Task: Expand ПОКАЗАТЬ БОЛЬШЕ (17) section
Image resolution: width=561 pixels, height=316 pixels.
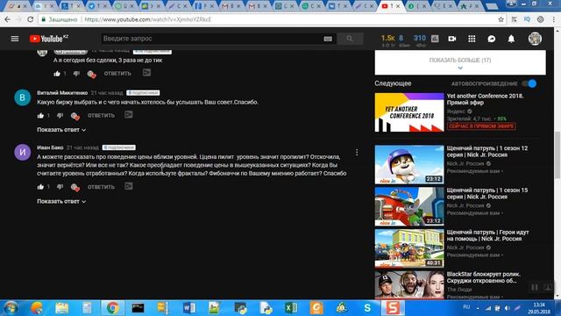Action: [x=460, y=62]
